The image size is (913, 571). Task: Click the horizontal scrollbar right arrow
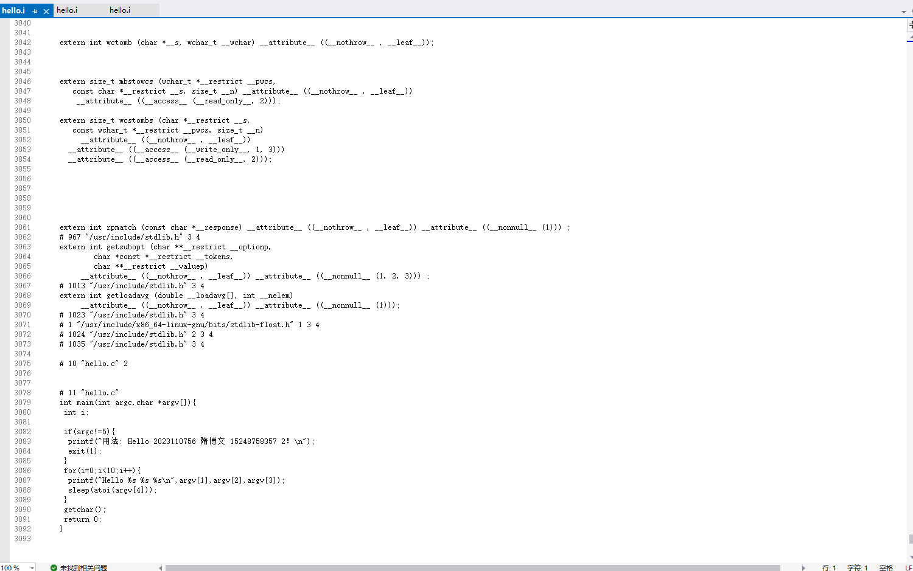[x=803, y=568]
